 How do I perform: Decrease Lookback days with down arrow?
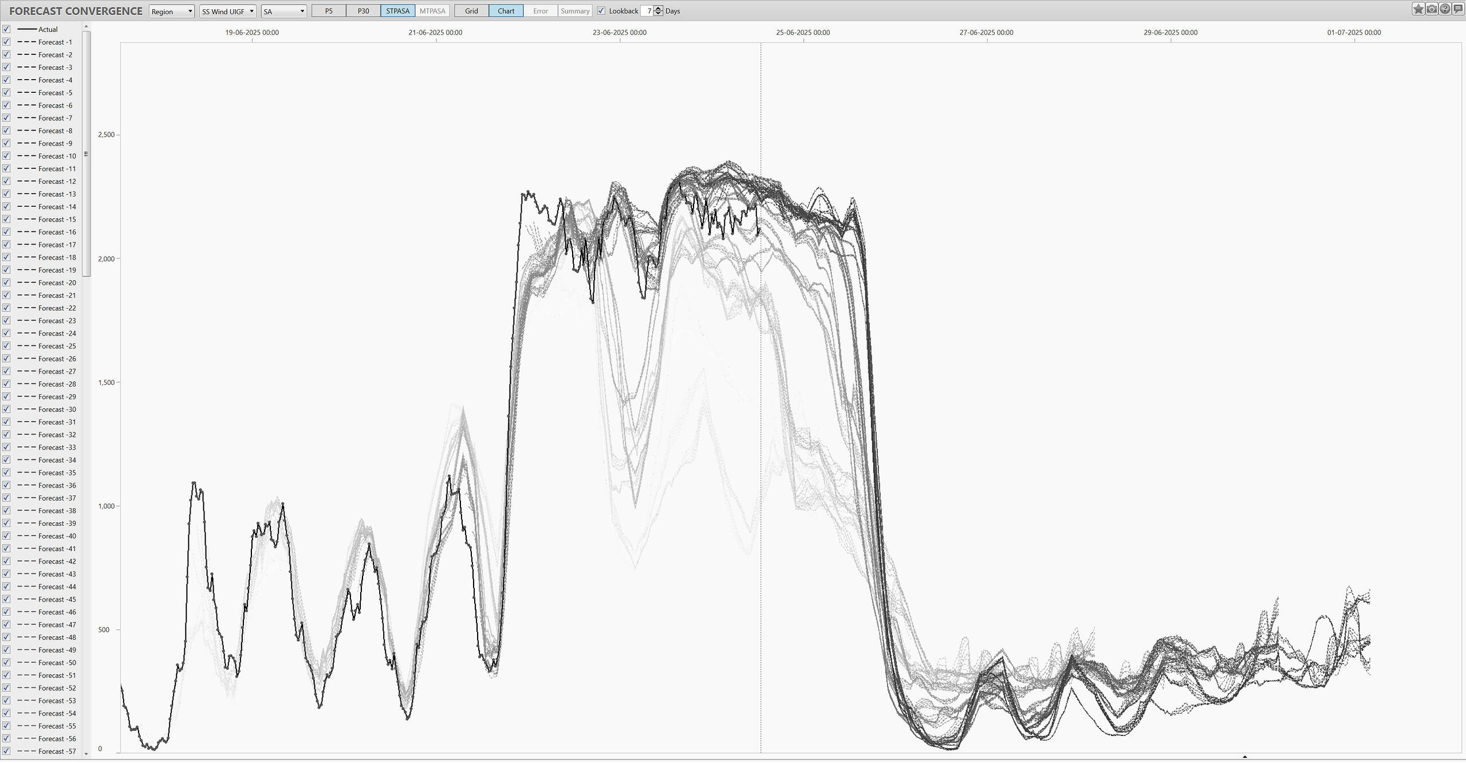pos(658,14)
